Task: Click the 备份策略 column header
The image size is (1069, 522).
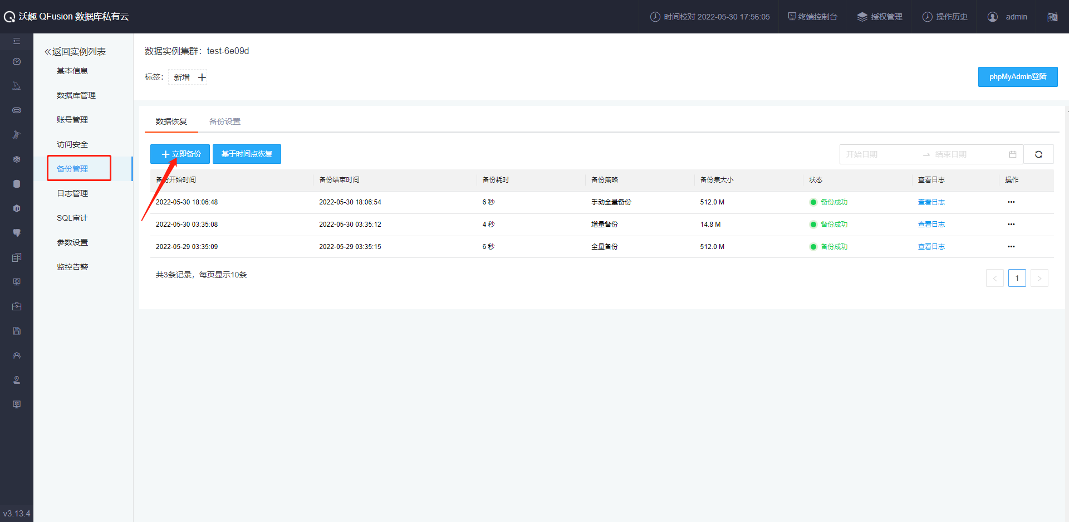Action: (605, 180)
